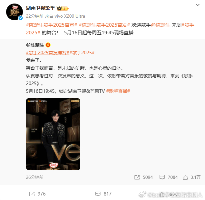Open hashtag #歌手直播#
Viewport: 205px width, 200px height.
(x=118, y=91)
